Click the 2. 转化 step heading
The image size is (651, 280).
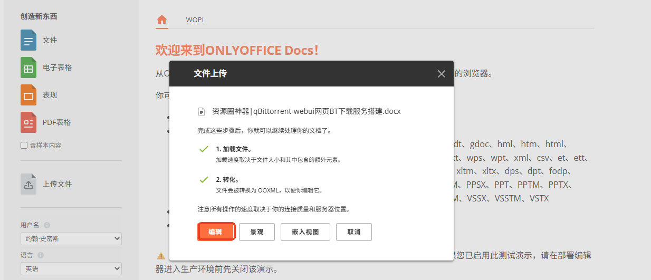227,180
